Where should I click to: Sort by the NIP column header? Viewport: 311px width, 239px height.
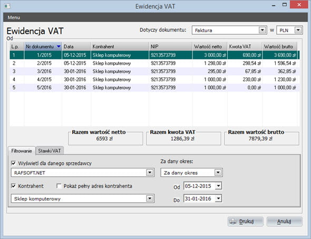[171, 46]
